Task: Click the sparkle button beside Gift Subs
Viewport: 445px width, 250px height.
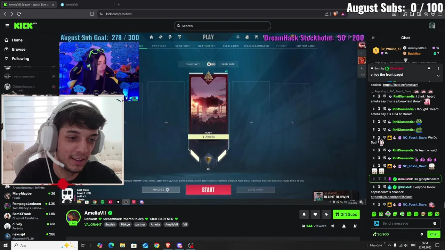Action: click(x=326, y=214)
